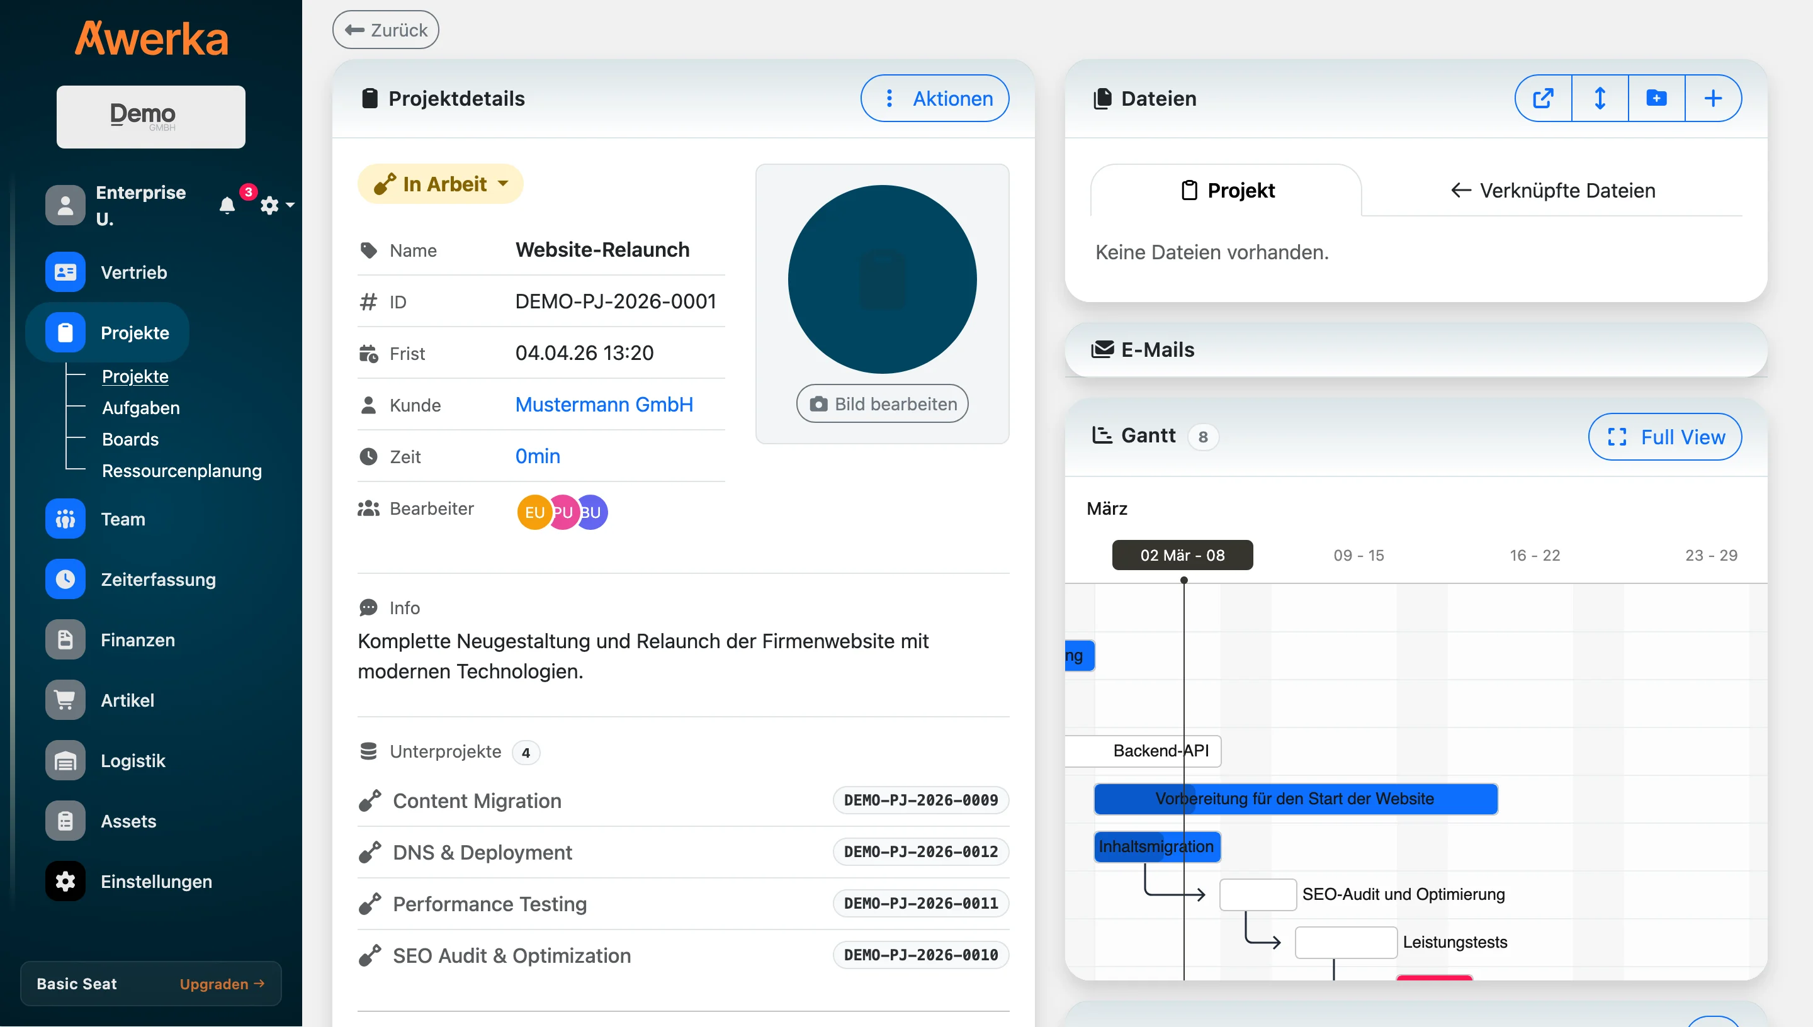Click Bild bearbeiten on the project image

point(882,403)
